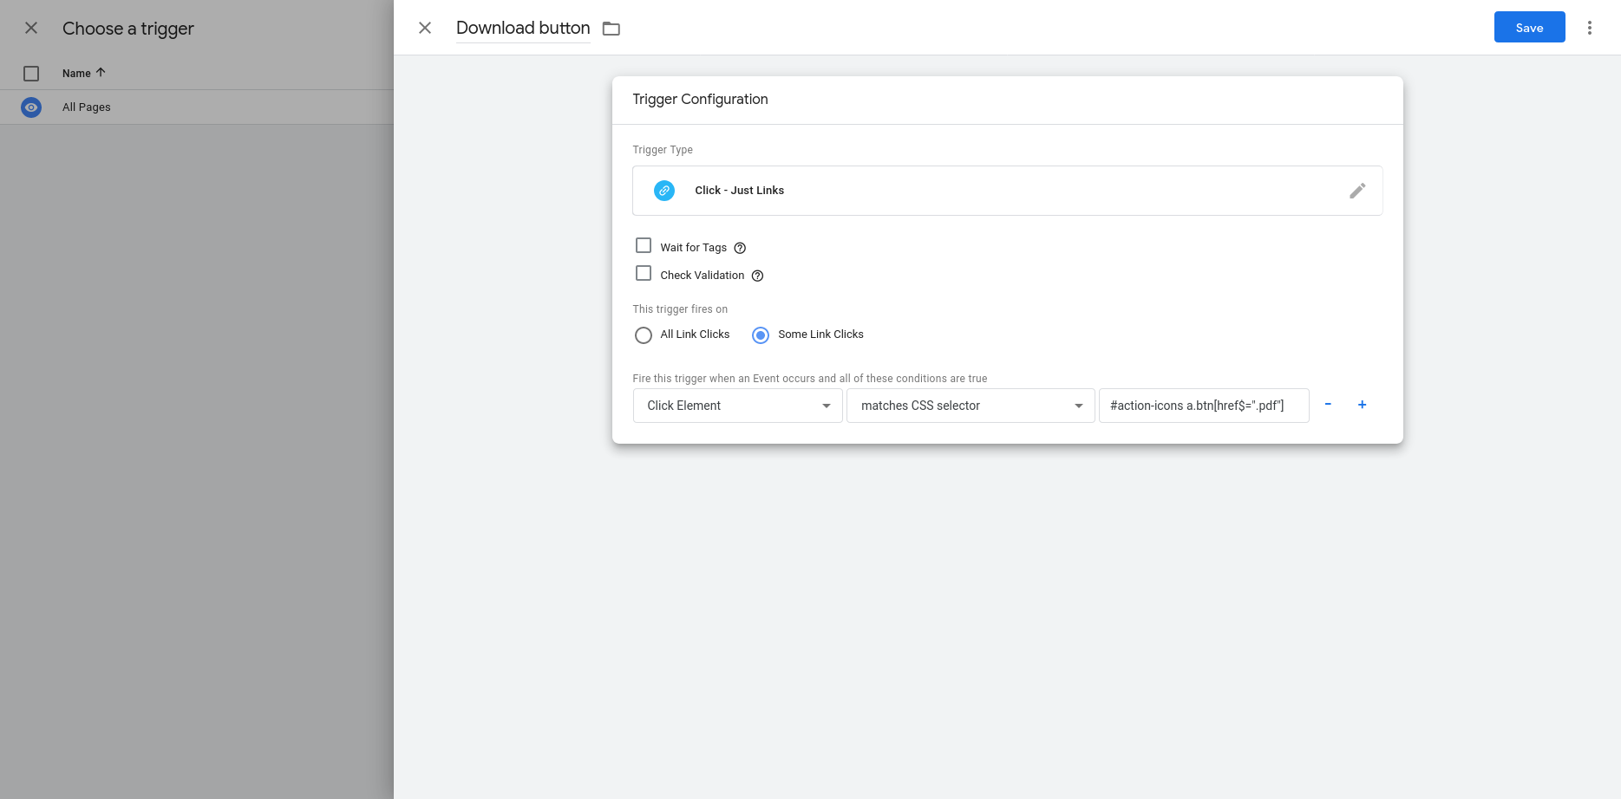Open the matches CSS selector operator dropdown
The width and height of the screenshot is (1621, 799).
[970, 406]
